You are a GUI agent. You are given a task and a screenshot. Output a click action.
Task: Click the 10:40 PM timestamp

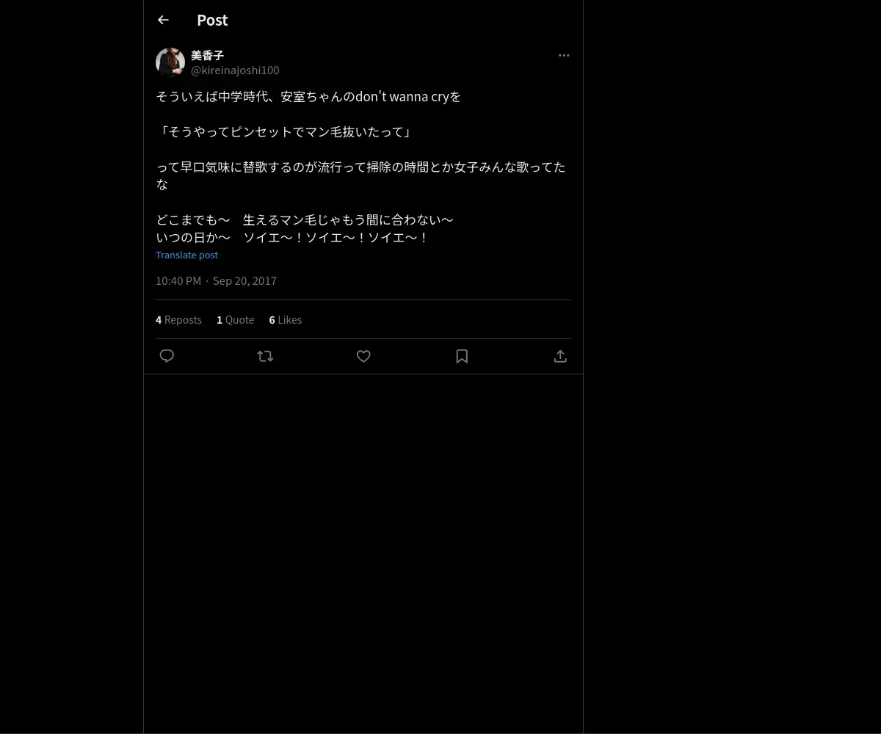coord(178,280)
